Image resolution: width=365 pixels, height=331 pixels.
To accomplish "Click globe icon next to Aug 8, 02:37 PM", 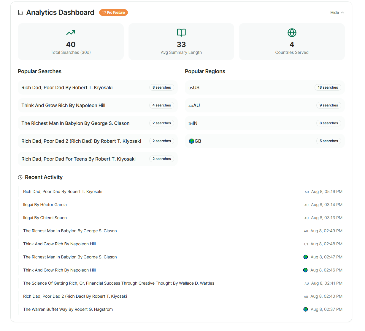I will [305, 309].
